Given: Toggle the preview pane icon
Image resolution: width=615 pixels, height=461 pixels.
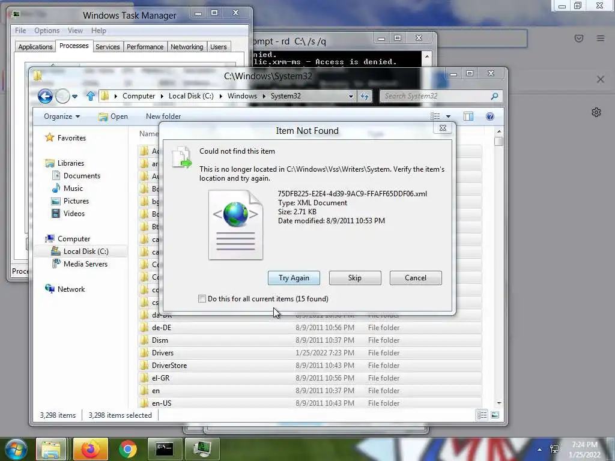Looking at the screenshot, I should (468, 116).
